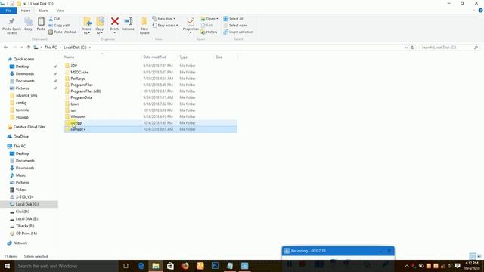Open Downloads under Quick access

pos(25,74)
